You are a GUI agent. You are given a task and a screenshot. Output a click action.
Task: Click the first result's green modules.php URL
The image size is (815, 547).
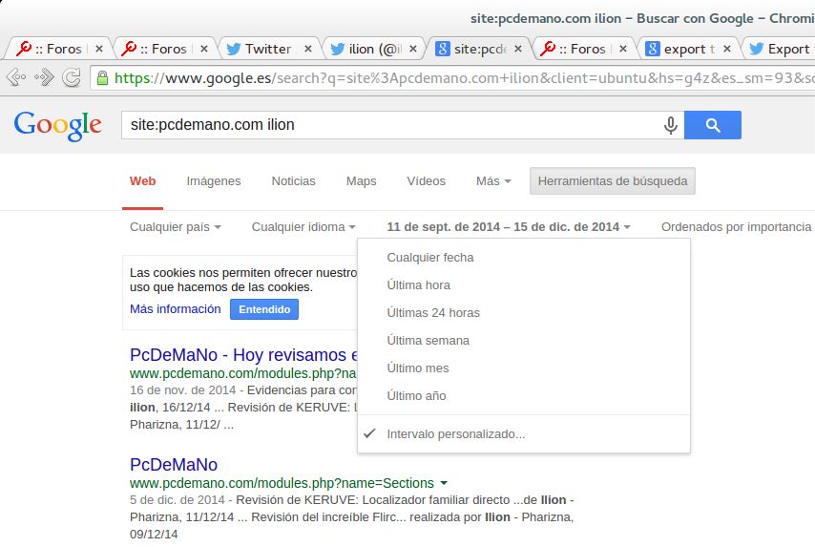tap(243, 373)
